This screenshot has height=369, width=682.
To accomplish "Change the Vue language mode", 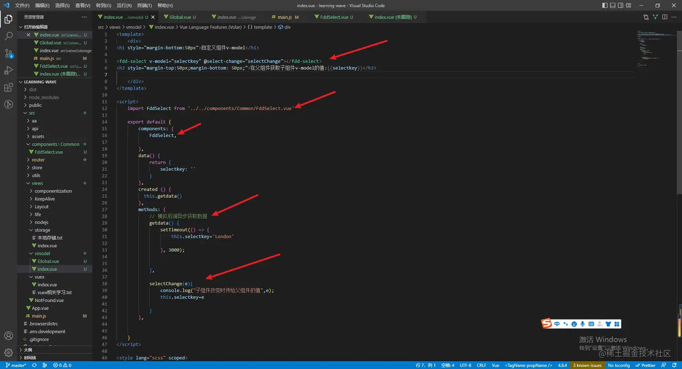I will coord(495,365).
